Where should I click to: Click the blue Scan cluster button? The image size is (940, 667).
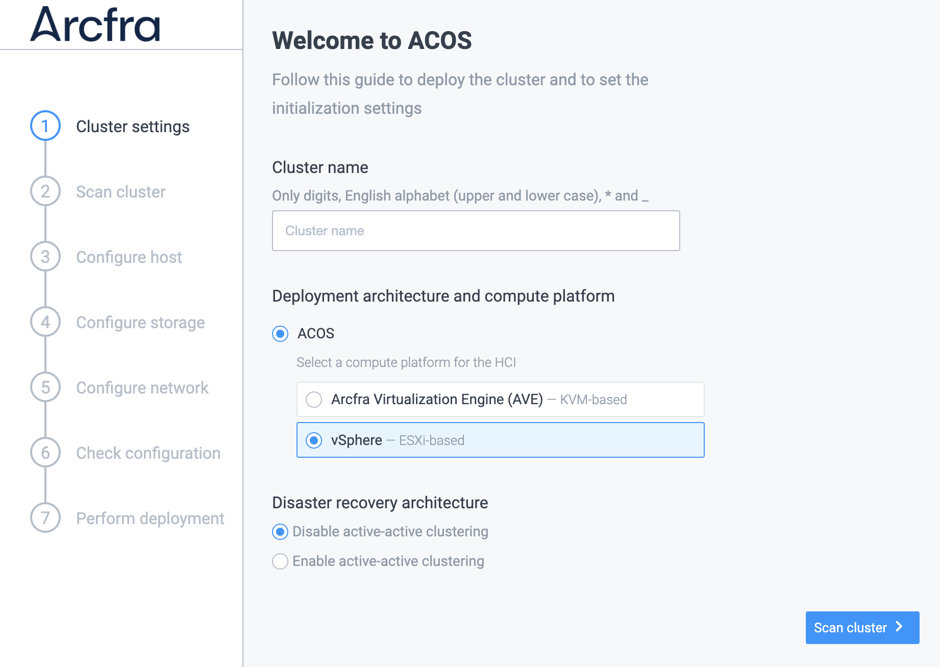tap(862, 628)
